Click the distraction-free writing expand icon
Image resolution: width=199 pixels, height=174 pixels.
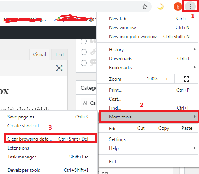59,68
